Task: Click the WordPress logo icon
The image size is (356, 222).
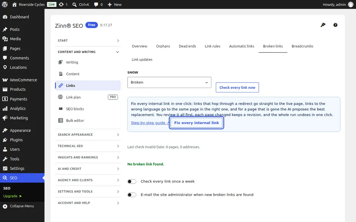Action: point(5,4)
